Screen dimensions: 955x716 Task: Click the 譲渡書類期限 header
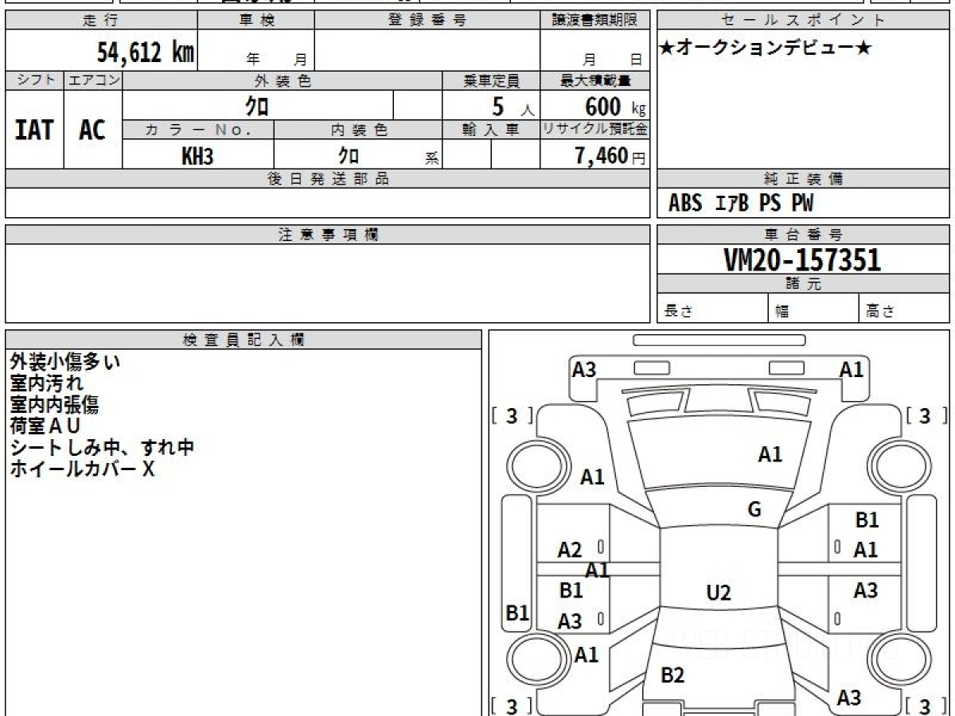[595, 21]
